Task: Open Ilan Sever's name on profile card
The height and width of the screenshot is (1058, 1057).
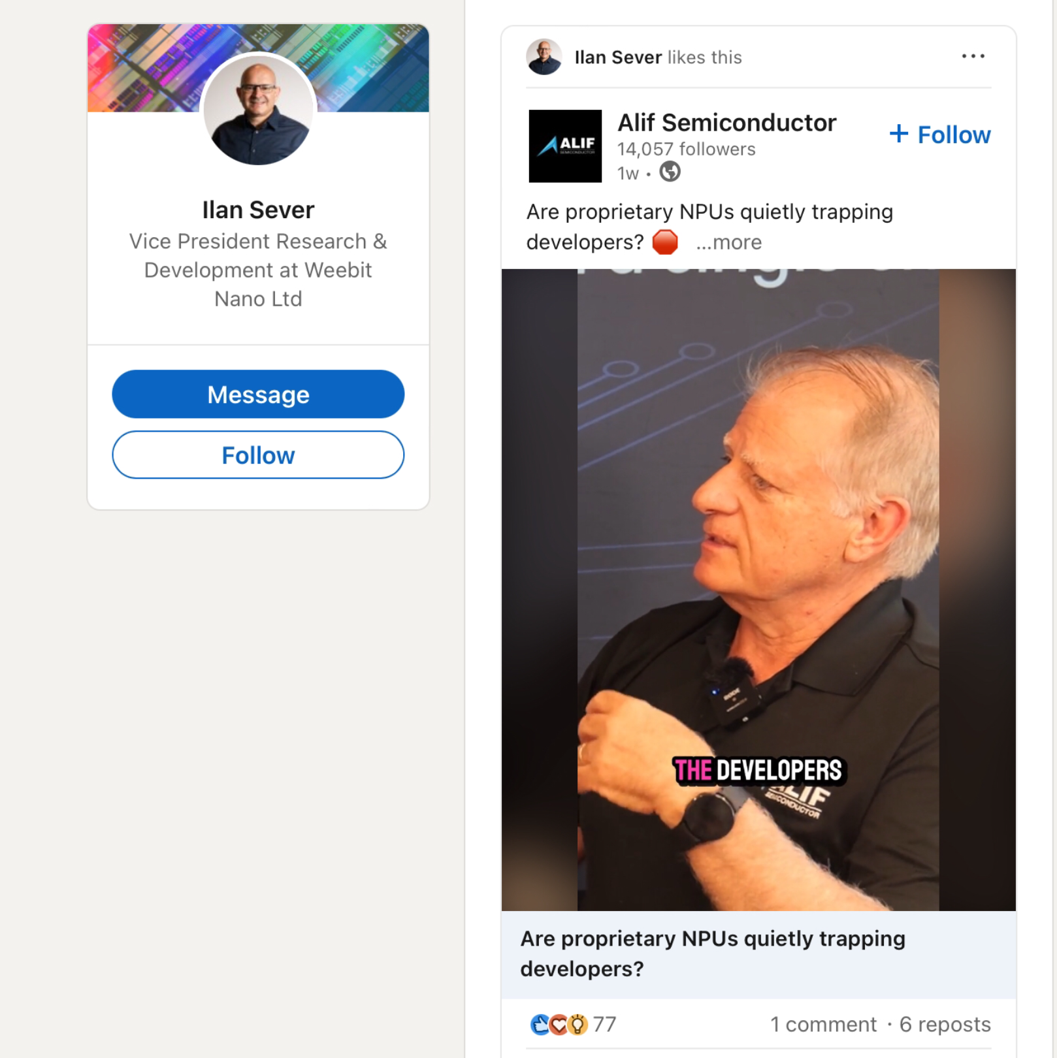Action: pyautogui.click(x=258, y=210)
